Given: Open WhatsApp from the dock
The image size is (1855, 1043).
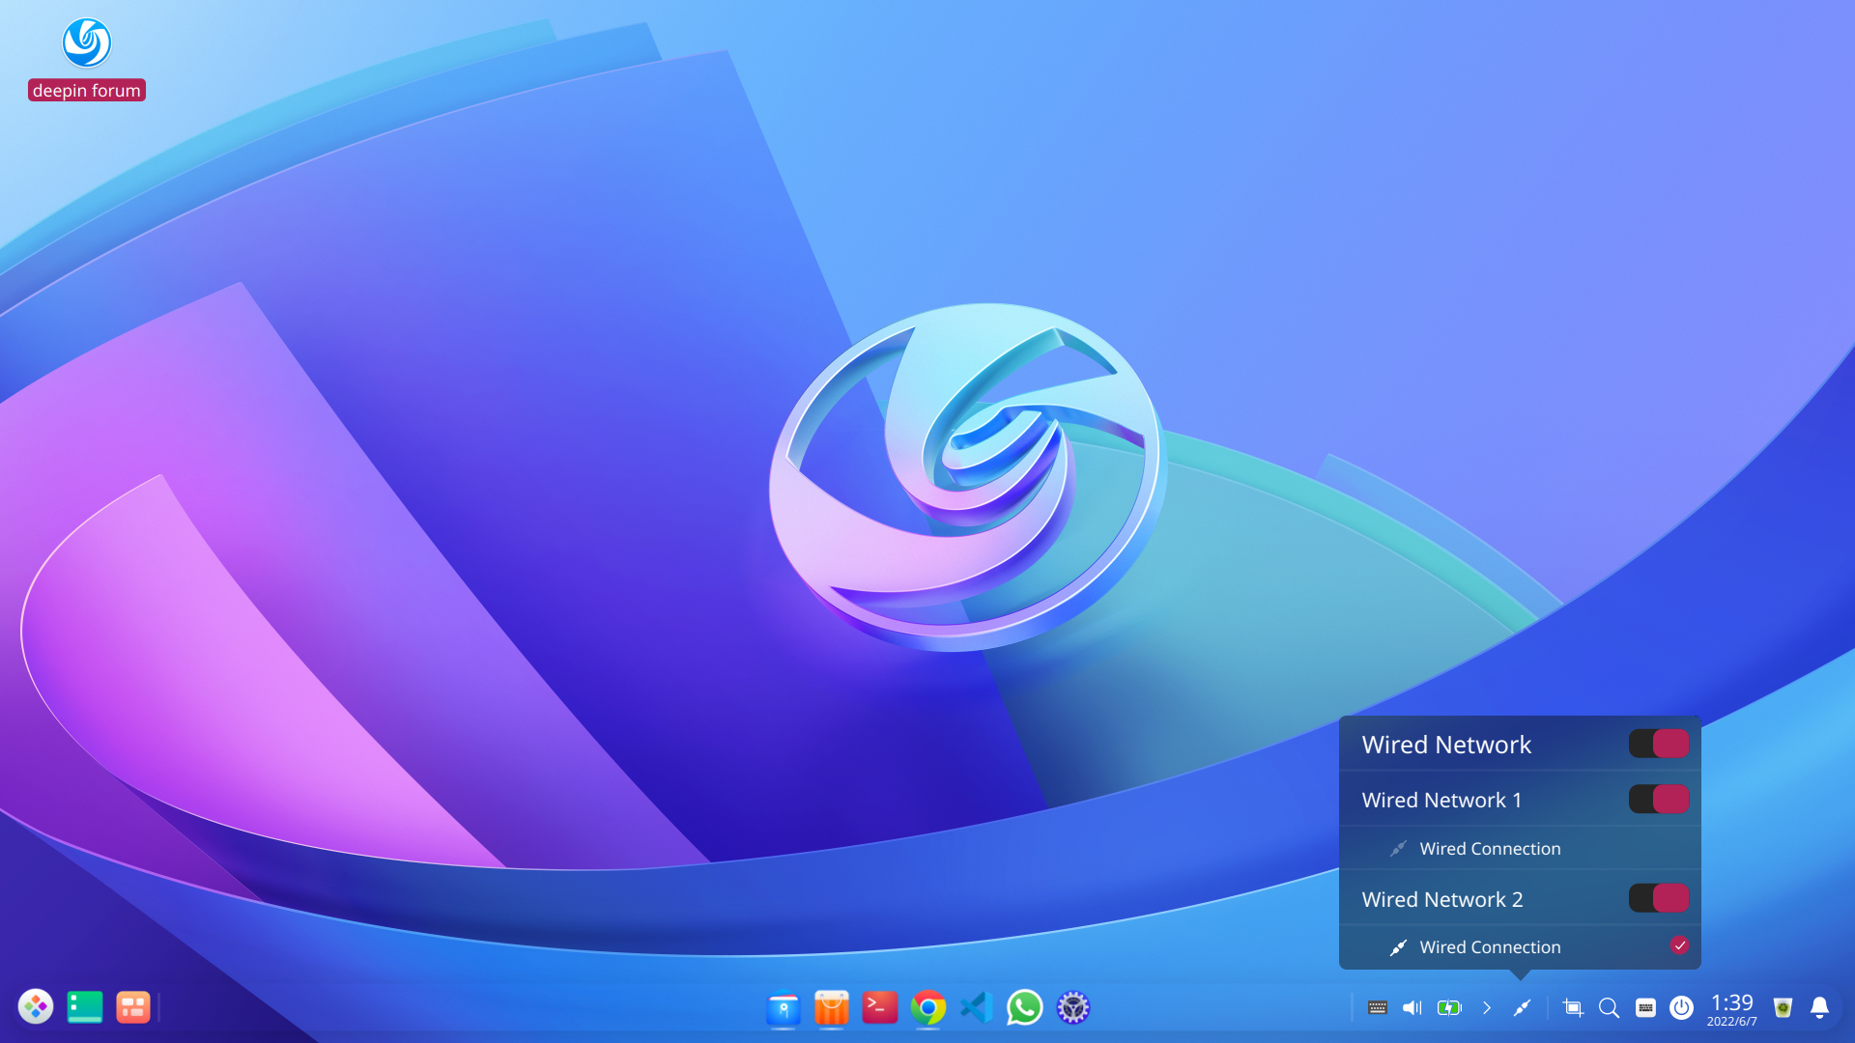Looking at the screenshot, I should point(1025,1008).
